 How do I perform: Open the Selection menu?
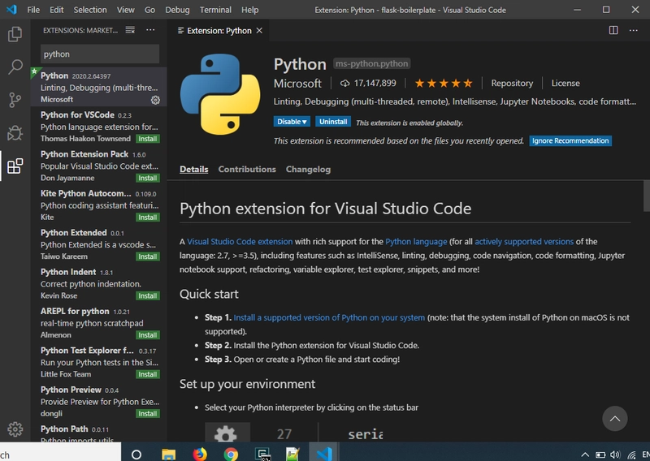pyautogui.click(x=90, y=10)
